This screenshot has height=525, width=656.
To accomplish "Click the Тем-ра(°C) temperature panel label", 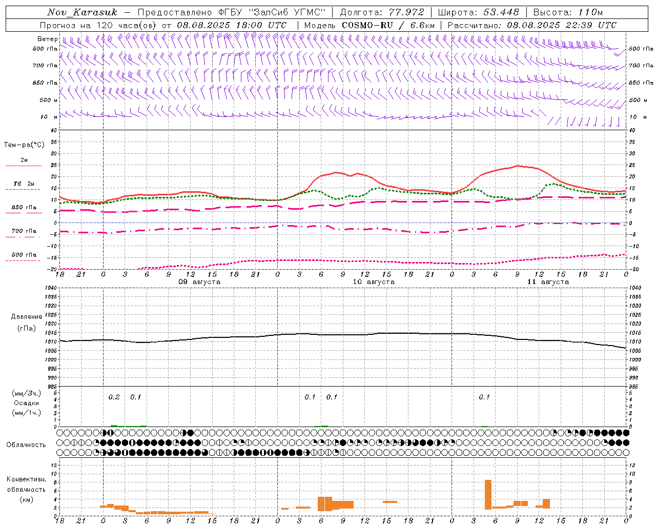I will [x=24, y=145].
